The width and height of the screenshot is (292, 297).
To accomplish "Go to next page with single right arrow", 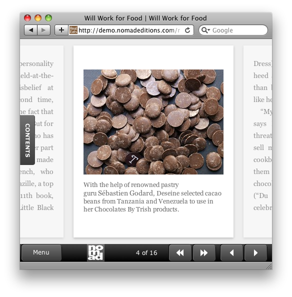I will [255, 252].
